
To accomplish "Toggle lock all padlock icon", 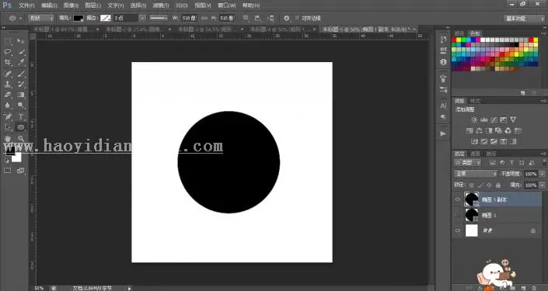I will pyautogui.click(x=498, y=185).
